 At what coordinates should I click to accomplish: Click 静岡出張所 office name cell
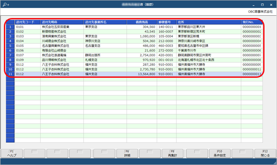pyautogui.click(x=105, y=55)
